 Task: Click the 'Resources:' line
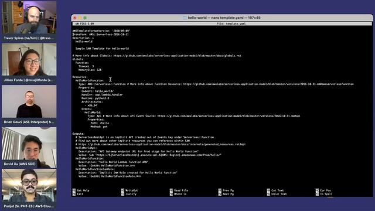(x=80, y=77)
